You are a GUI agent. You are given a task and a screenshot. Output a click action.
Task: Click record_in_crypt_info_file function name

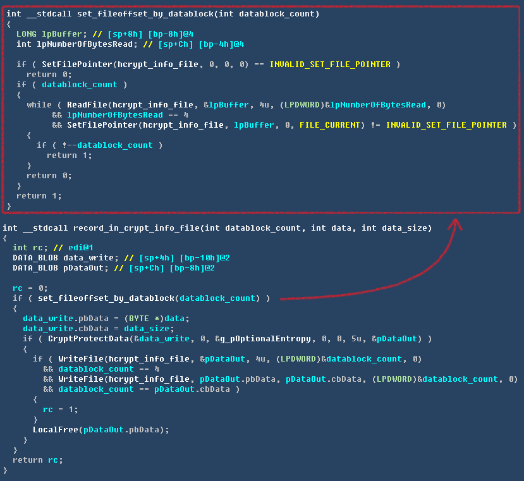pyautogui.click(x=136, y=228)
